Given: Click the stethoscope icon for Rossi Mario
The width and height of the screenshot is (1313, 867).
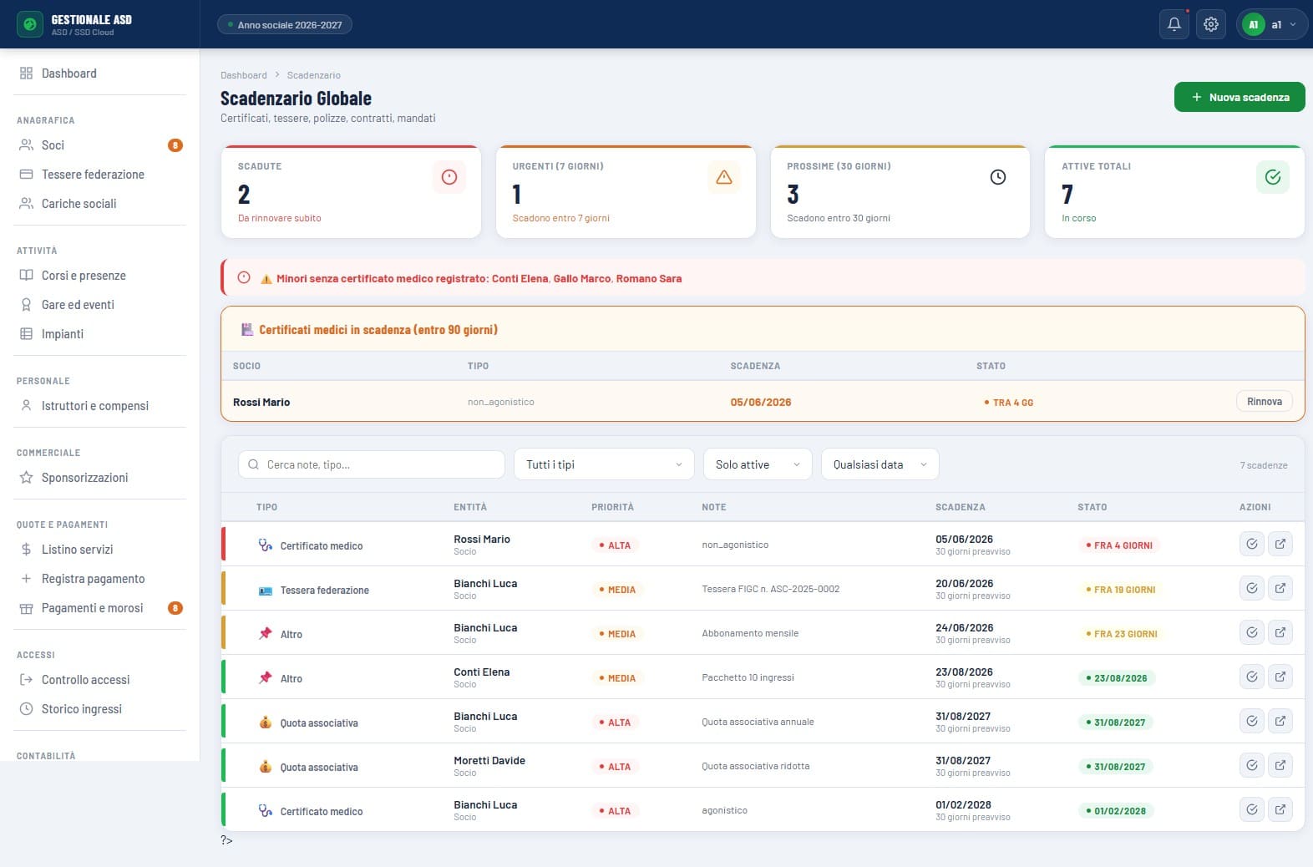Looking at the screenshot, I should (266, 545).
